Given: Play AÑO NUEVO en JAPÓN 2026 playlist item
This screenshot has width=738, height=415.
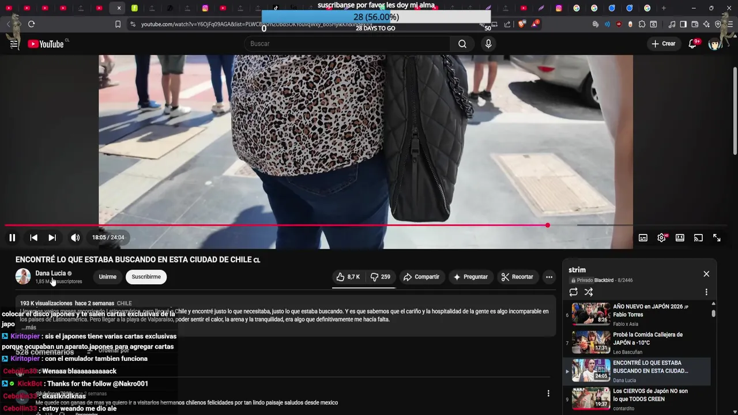Looking at the screenshot, I should tap(637, 314).
